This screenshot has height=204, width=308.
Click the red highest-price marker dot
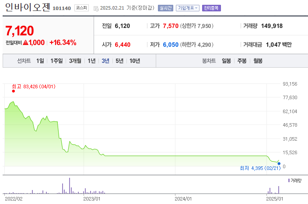[14, 91]
